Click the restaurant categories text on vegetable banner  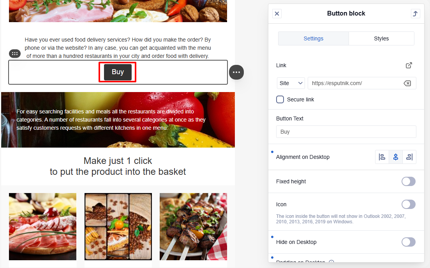(111, 120)
